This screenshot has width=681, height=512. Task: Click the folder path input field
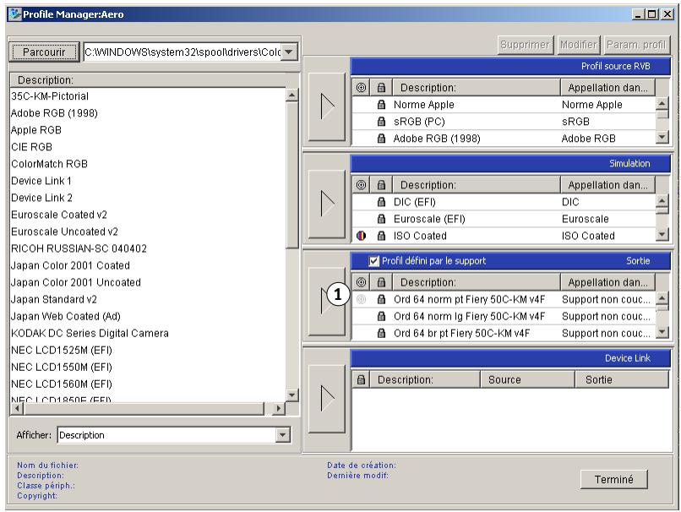183,52
